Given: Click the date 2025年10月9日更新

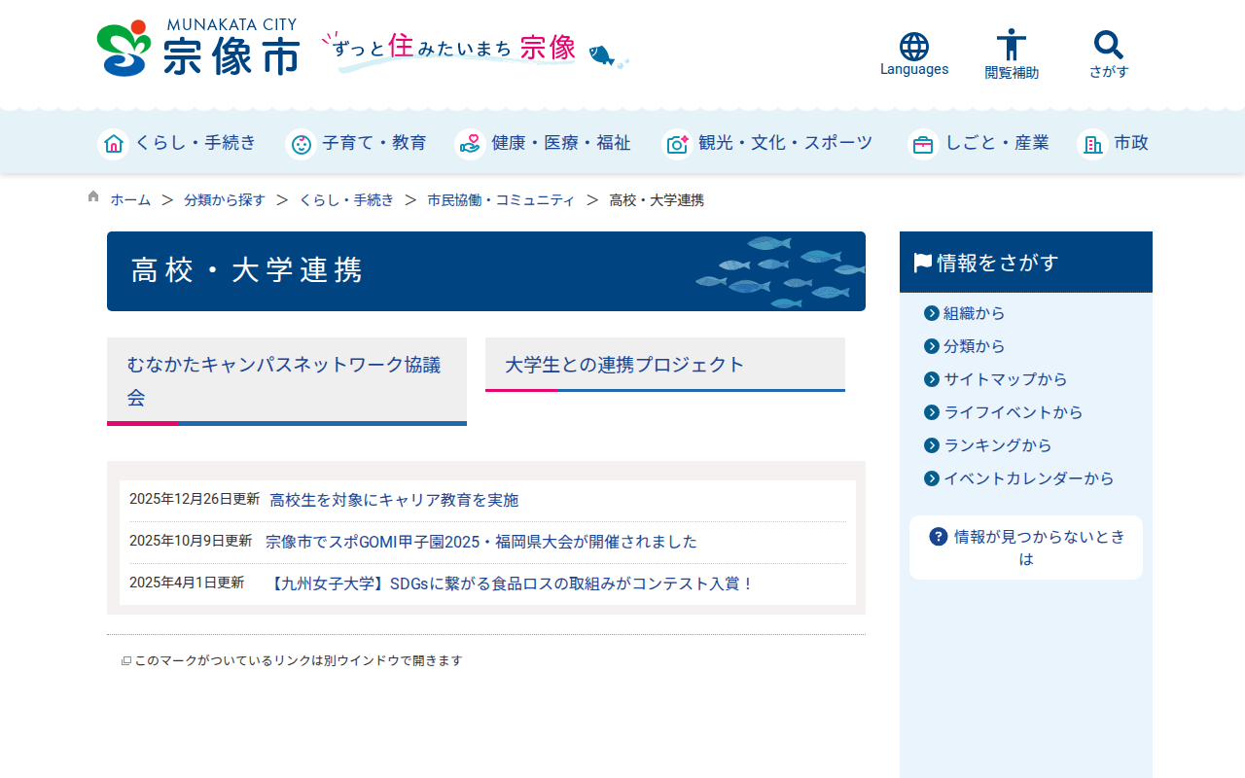Looking at the screenshot, I should tap(191, 541).
